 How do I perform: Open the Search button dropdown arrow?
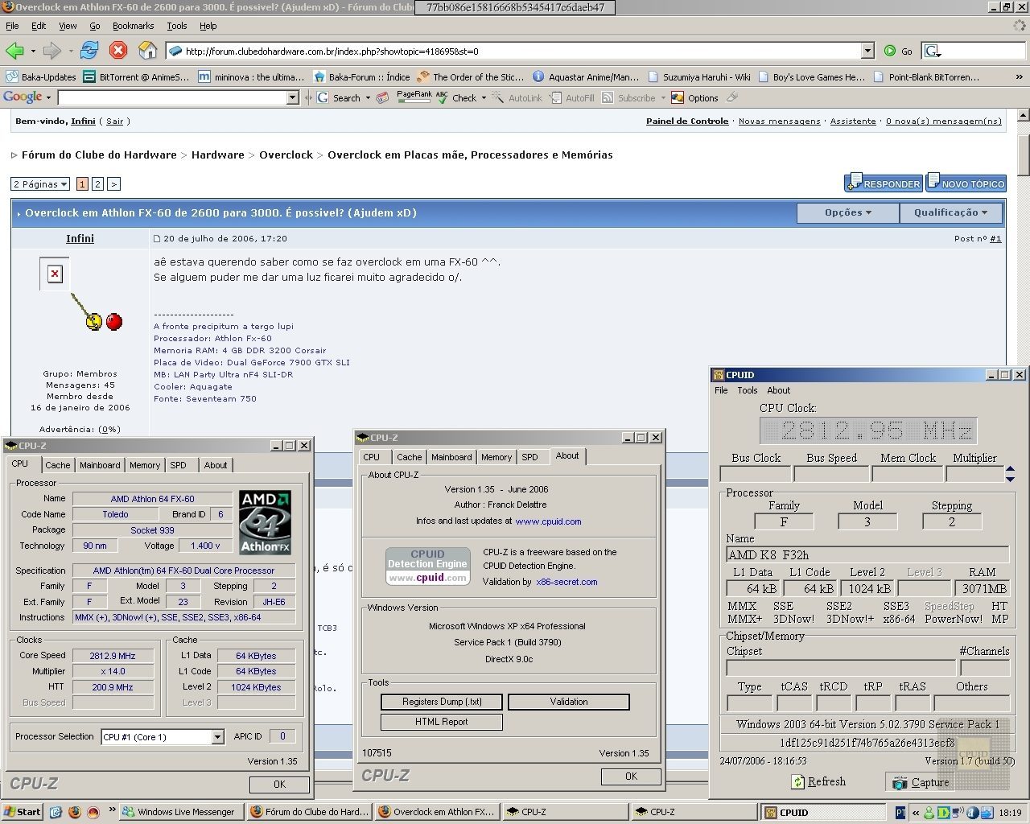coord(368,98)
